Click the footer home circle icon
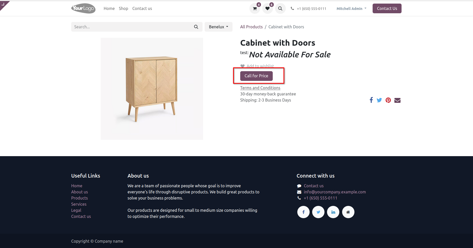 click(348, 212)
